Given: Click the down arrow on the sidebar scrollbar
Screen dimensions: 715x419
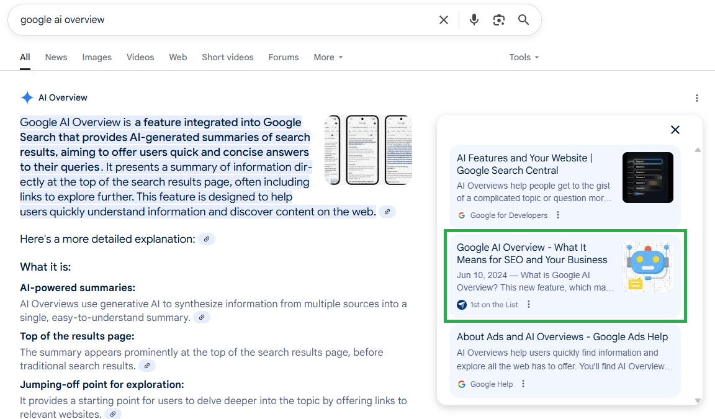Looking at the screenshot, I should pos(696,400).
